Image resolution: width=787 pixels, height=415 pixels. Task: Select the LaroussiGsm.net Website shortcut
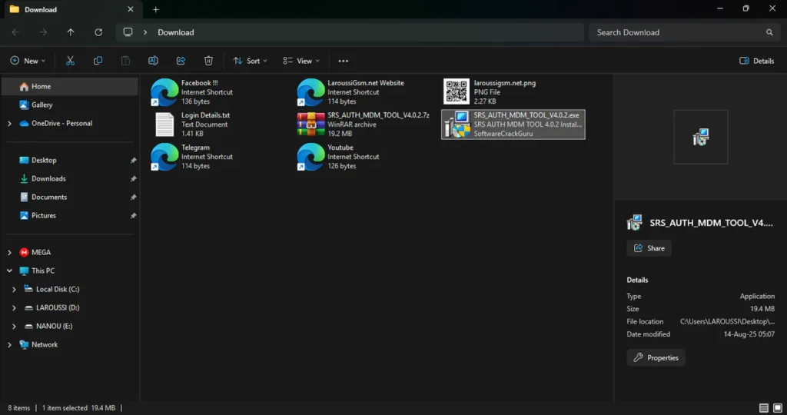tap(351, 91)
